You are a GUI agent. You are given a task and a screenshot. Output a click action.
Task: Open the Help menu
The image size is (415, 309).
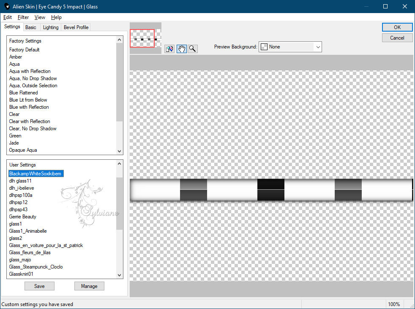pos(56,17)
